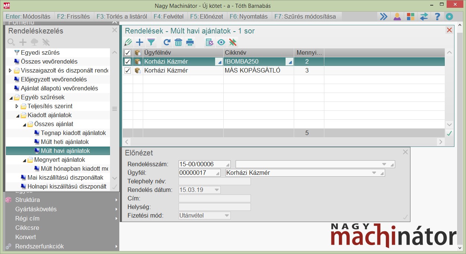
Task: Open help with question mark icon
Action: coord(437,16)
